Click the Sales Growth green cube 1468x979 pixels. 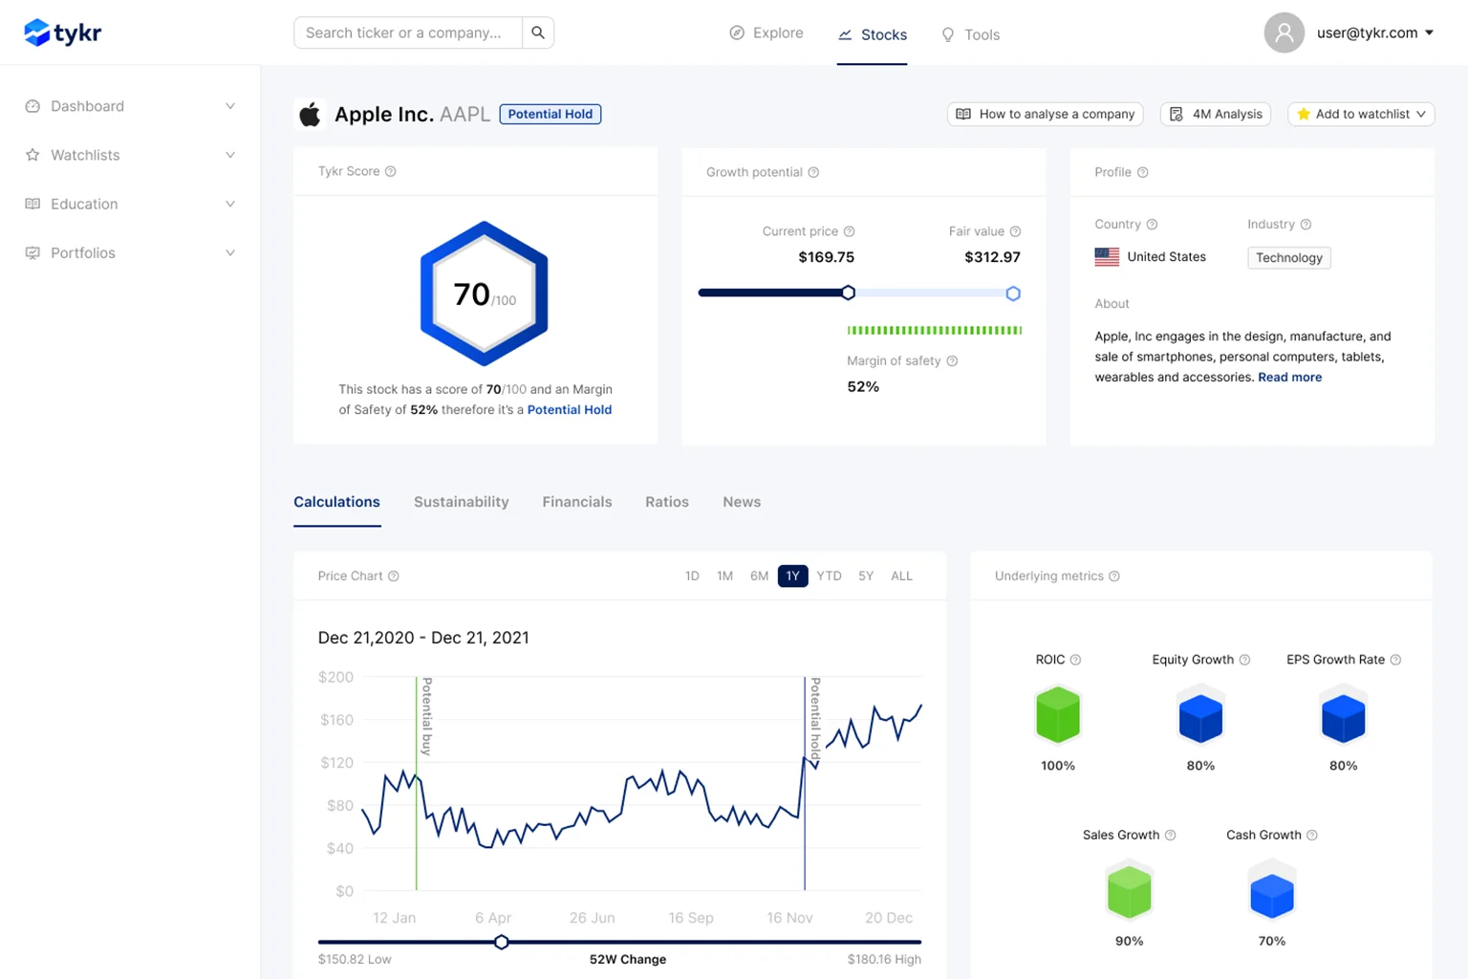[1129, 890]
